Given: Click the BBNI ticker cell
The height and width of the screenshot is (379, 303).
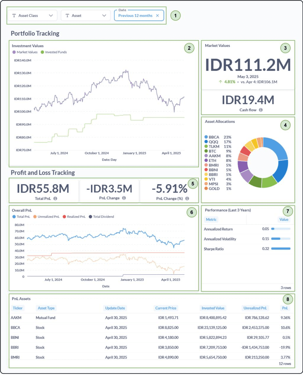Looking at the screenshot, I should 15,338.
